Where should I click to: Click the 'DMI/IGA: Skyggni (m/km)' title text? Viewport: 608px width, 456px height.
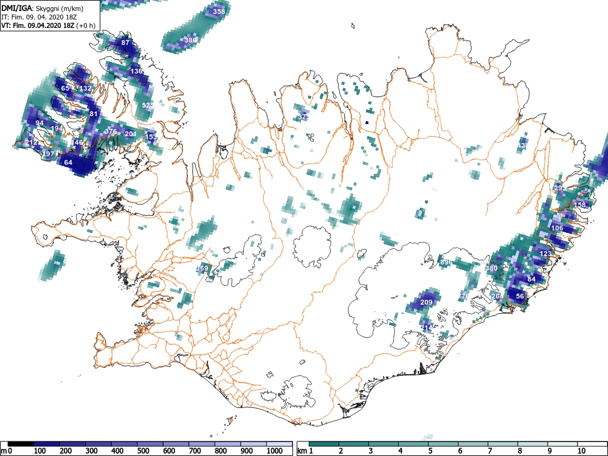43,8
